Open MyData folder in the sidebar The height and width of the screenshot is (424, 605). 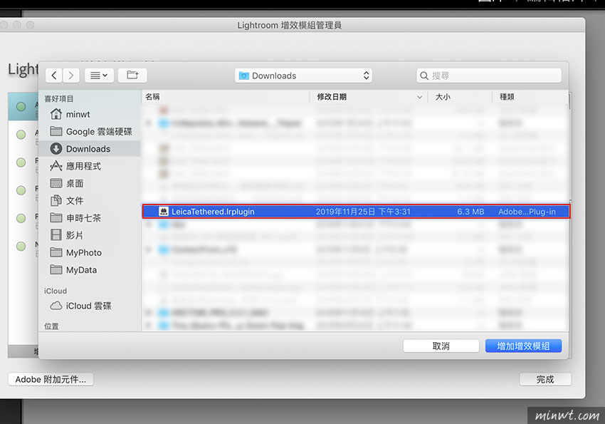pos(90,270)
